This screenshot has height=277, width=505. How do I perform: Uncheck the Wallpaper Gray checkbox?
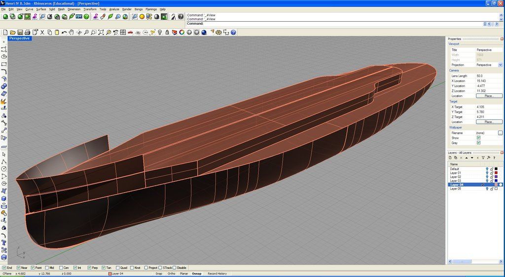pyautogui.click(x=478, y=143)
